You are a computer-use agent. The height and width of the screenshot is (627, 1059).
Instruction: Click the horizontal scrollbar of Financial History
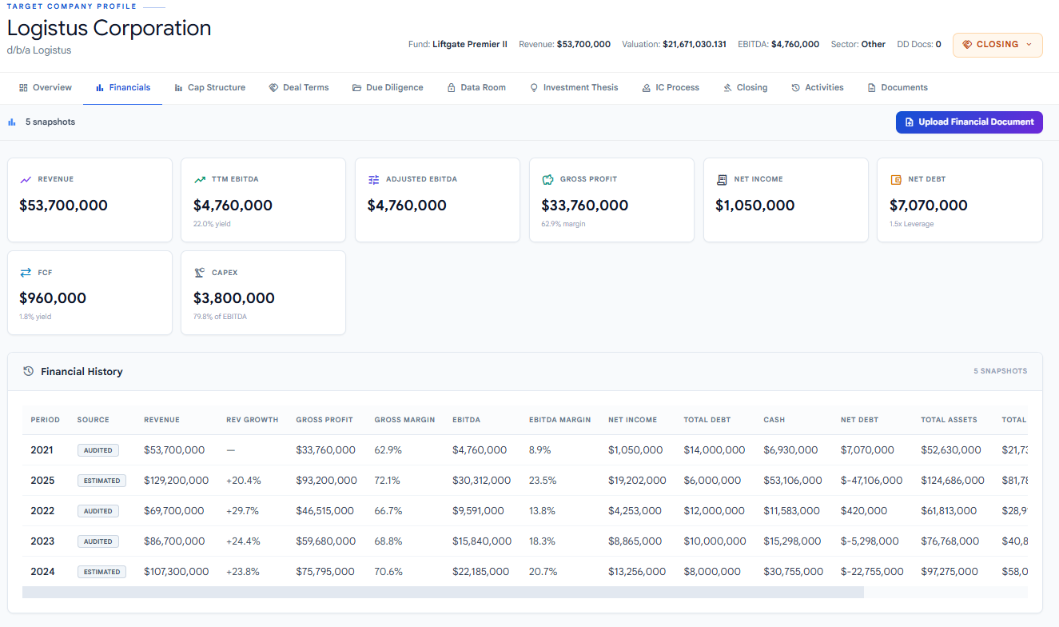click(x=443, y=593)
